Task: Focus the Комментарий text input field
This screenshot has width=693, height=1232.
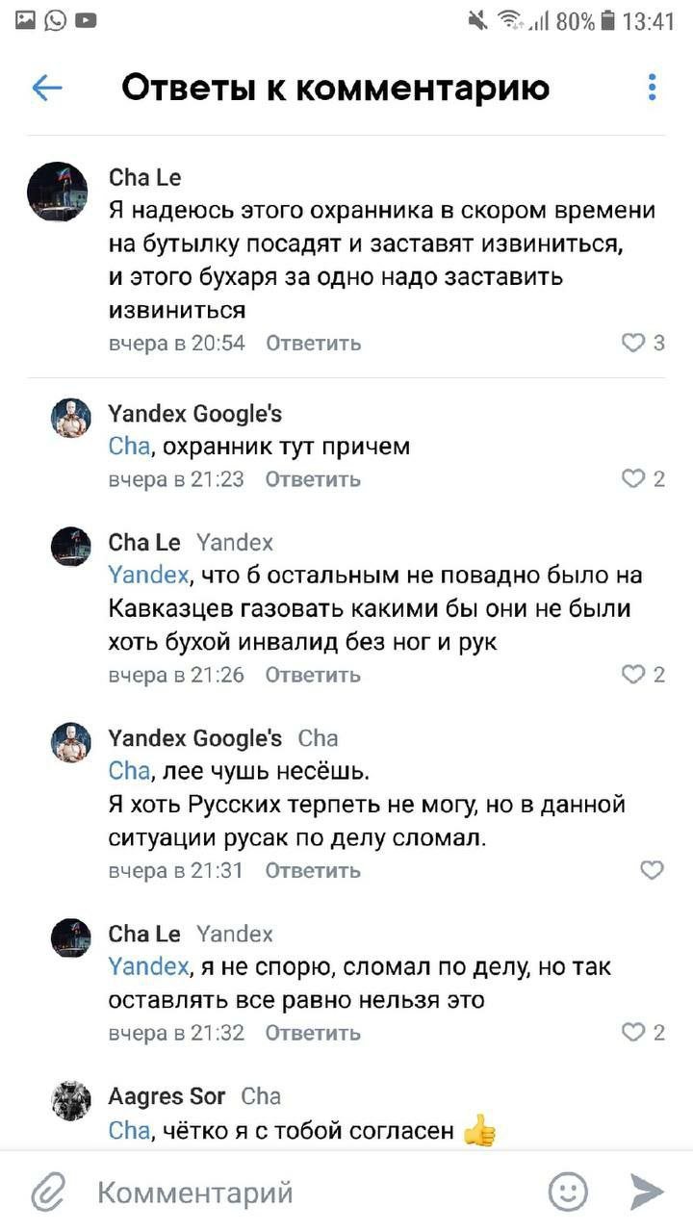Action: coord(289,1193)
